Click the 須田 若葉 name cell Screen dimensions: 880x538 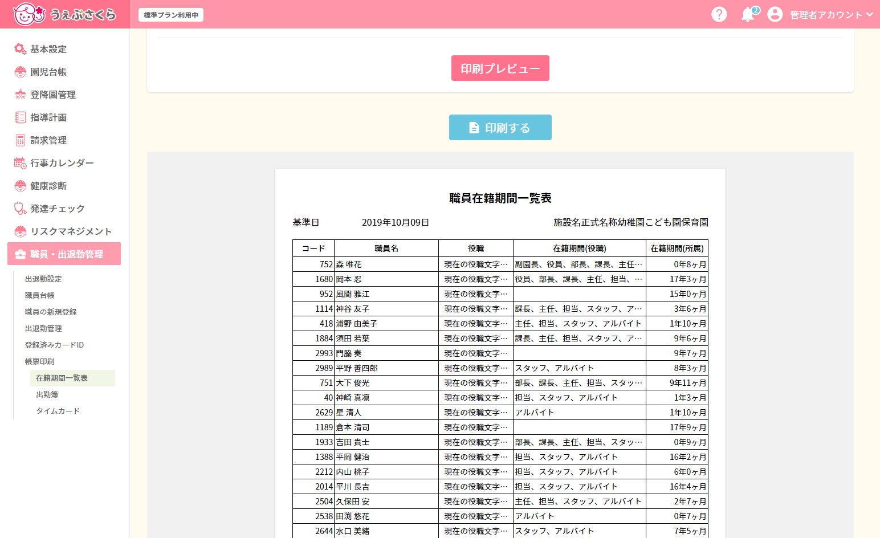click(x=386, y=339)
